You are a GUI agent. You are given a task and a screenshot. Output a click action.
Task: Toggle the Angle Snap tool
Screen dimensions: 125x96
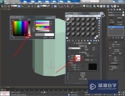pyautogui.click(x=62, y=6)
